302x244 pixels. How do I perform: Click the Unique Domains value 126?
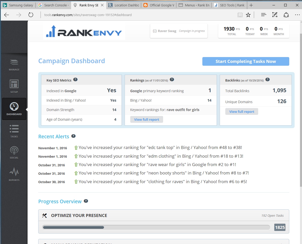(x=282, y=101)
